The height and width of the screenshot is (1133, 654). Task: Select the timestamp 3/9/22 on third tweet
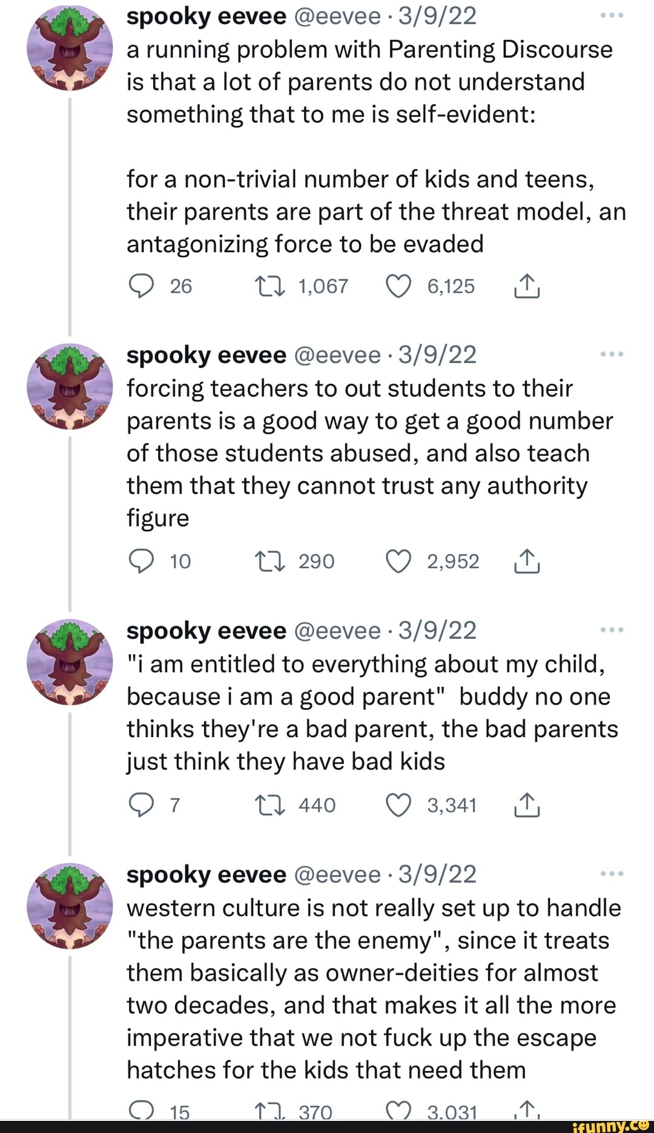click(437, 630)
